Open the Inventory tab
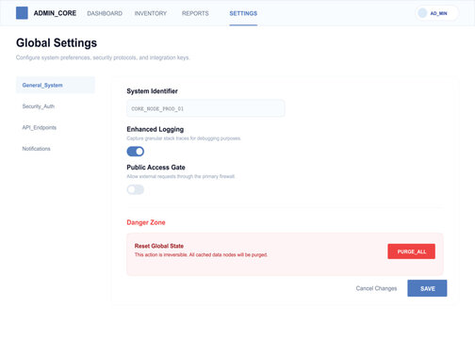 (151, 13)
